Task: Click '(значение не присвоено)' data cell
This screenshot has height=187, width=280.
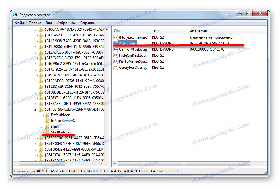Action: pos(212,37)
